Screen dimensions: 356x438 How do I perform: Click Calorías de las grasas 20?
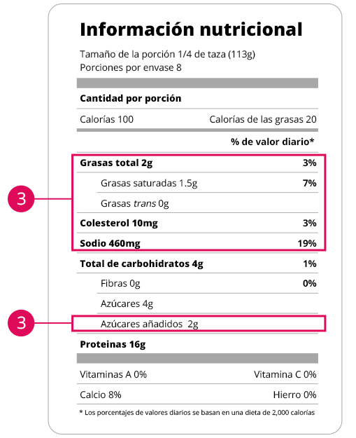click(x=263, y=119)
